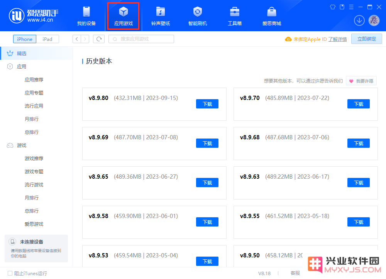This screenshot has height=279, width=386.
Task: Click the 未连接设备 phone icon
Action: click(12, 242)
